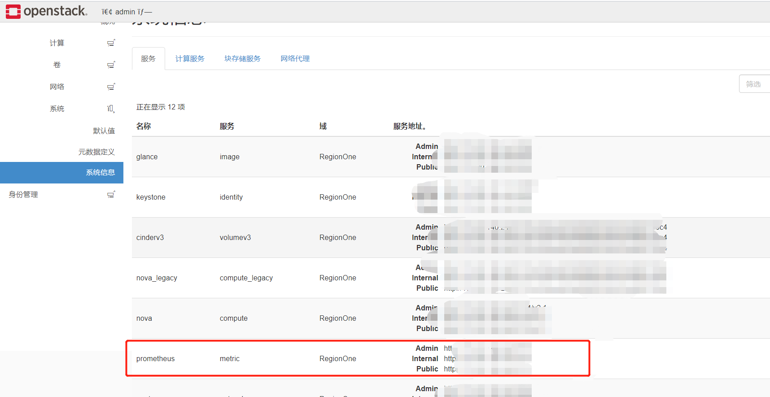Focus the 筛选 filter field
Image resolution: width=770 pixels, height=397 pixels.
point(754,84)
